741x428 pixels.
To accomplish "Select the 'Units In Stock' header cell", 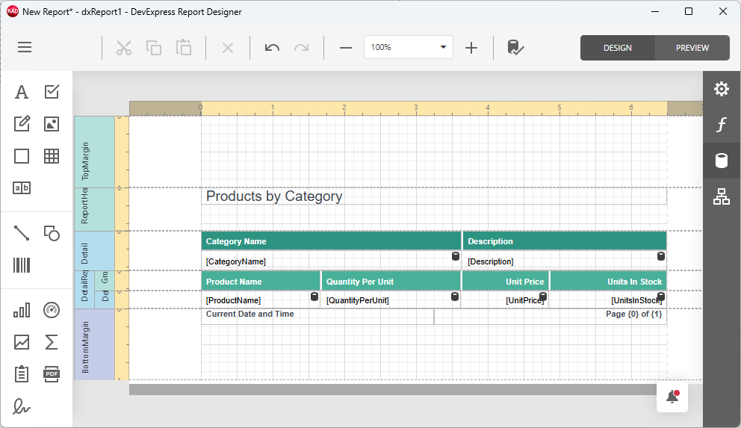I will 609,281.
